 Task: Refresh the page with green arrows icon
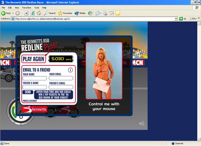coord(33,13)
